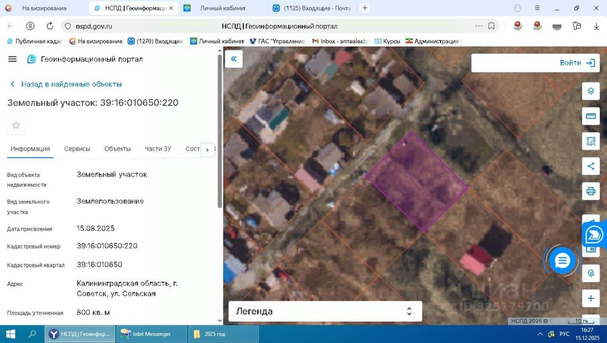The height and width of the screenshot is (343, 607).
Task: Open the 2025 год folder in taskbar
Action: (x=223, y=334)
